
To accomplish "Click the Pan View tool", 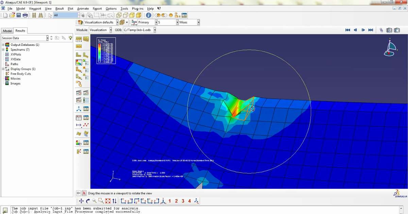I will click(x=81, y=201).
